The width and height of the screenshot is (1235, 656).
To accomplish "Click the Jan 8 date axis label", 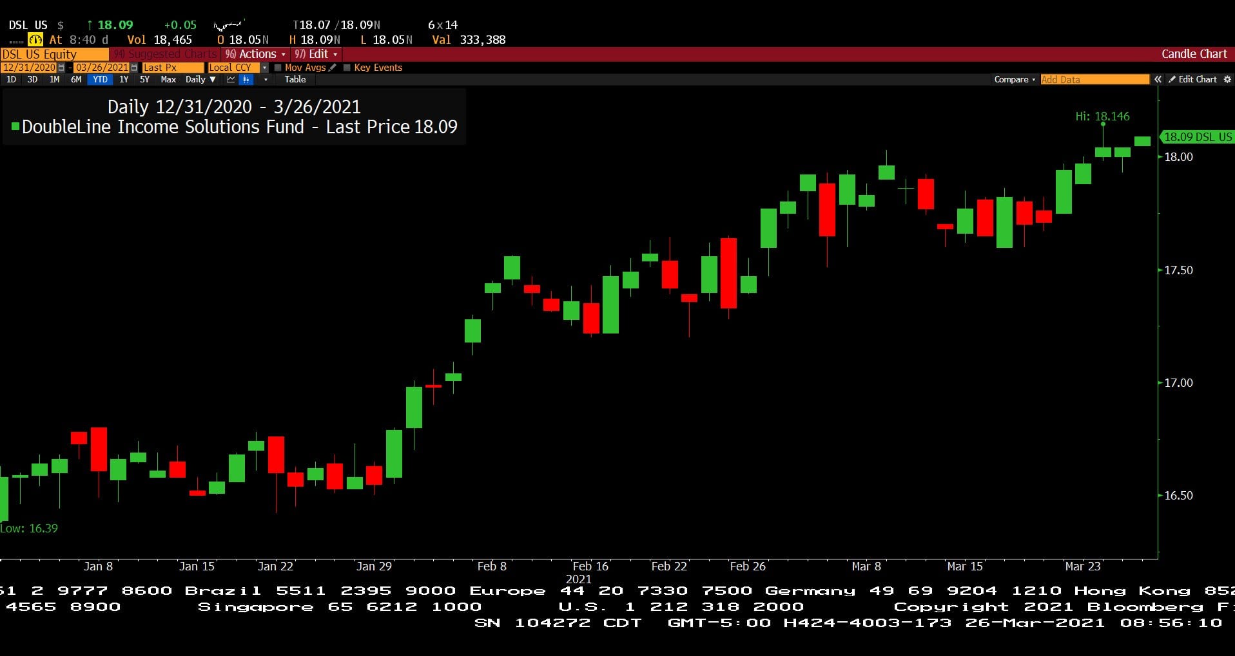I will tap(98, 567).
